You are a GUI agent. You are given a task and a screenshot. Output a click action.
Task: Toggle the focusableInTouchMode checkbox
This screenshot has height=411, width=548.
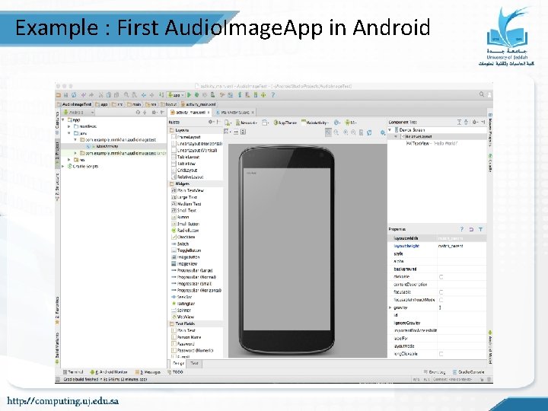pyautogui.click(x=441, y=300)
